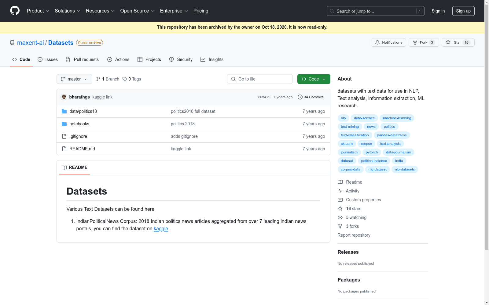Click the data/politics18 folder icon
The width and height of the screenshot is (489, 305).
tap(64, 111)
